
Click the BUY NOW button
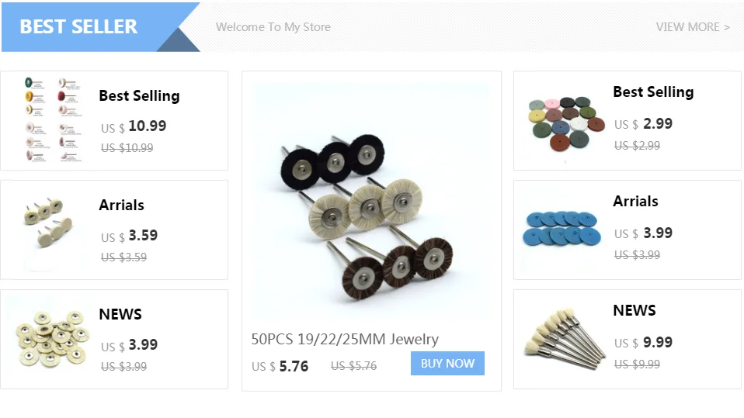447,364
